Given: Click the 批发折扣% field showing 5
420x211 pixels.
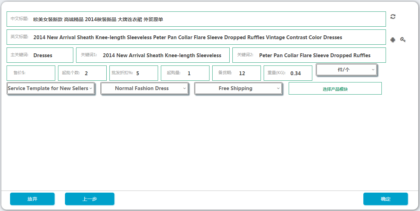Looking at the screenshot, I should pos(134,73).
